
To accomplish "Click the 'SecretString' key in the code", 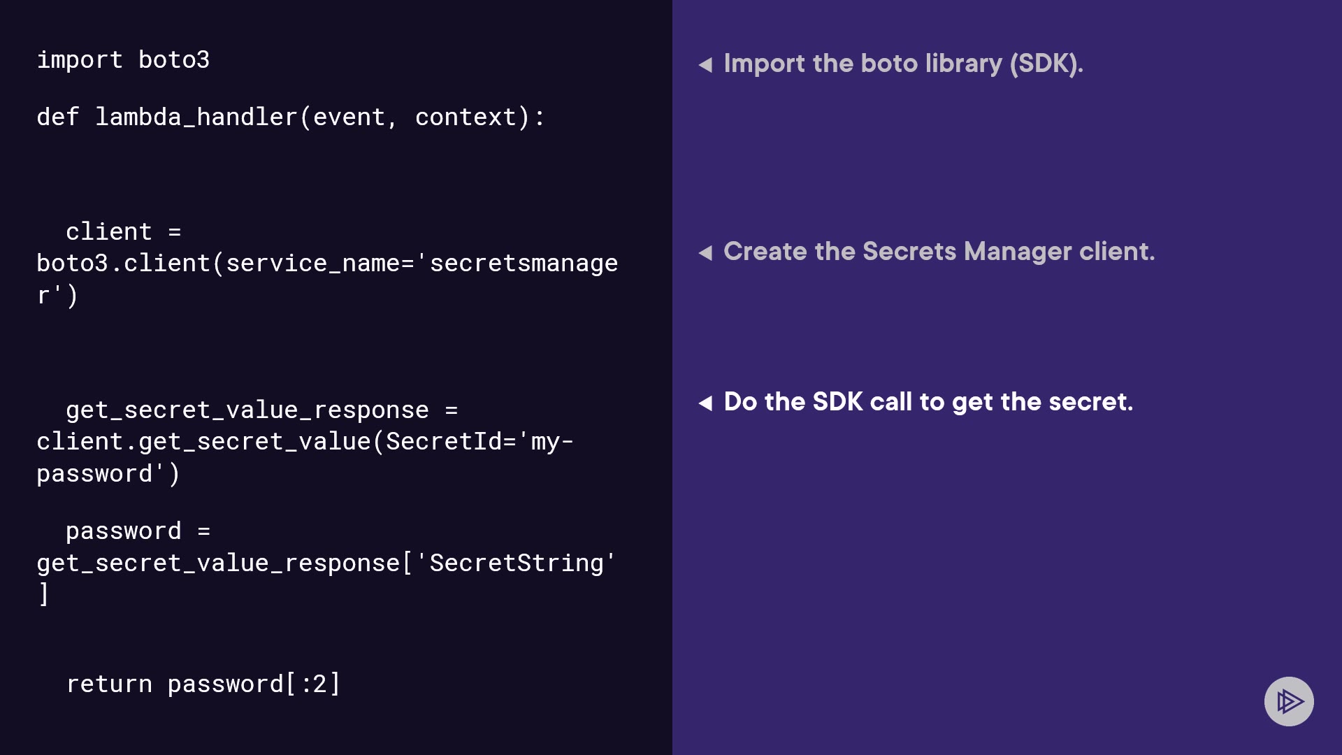I will tap(516, 563).
